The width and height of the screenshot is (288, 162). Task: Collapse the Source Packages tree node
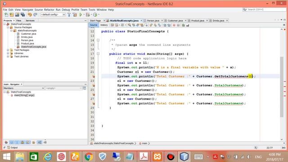point(8,27)
